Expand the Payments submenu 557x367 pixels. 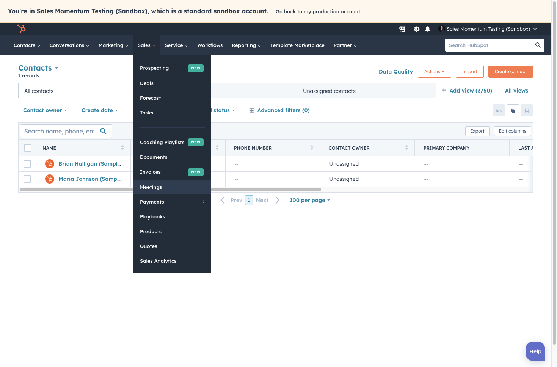point(172,202)
